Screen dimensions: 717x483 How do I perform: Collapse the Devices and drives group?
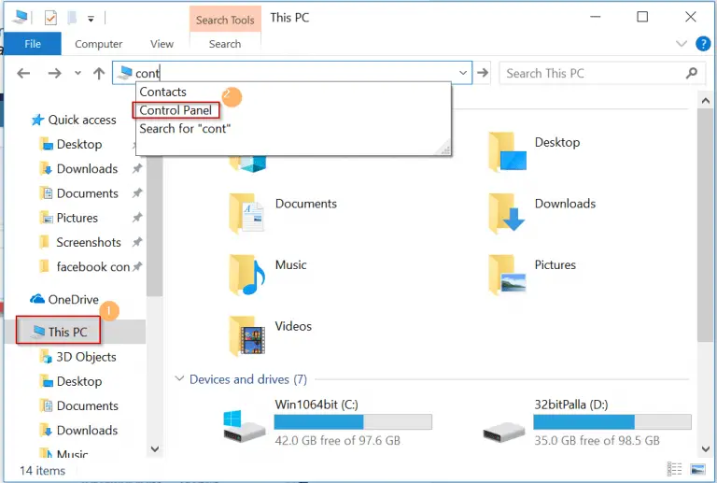[179, 378]
